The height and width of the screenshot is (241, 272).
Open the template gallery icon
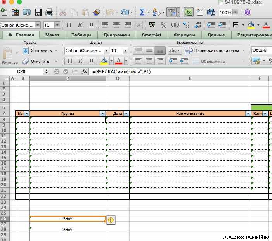click(16, 12)
